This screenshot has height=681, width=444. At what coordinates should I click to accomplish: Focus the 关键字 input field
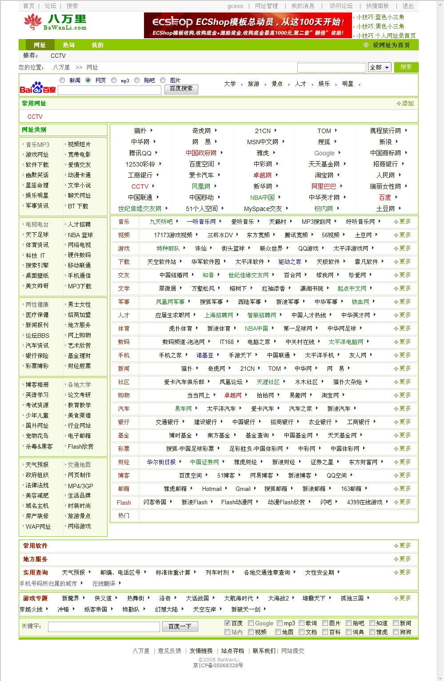104,627
